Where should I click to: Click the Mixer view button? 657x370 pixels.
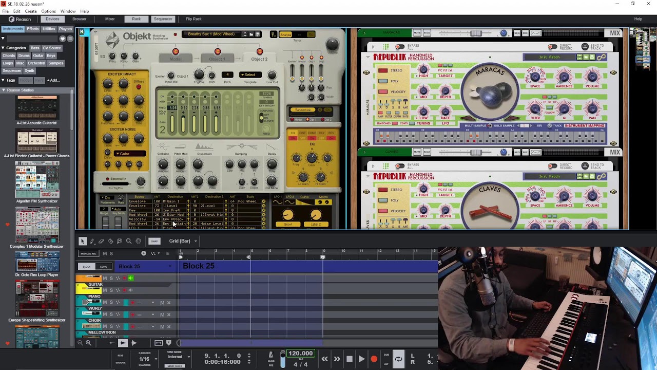point(110,19)
